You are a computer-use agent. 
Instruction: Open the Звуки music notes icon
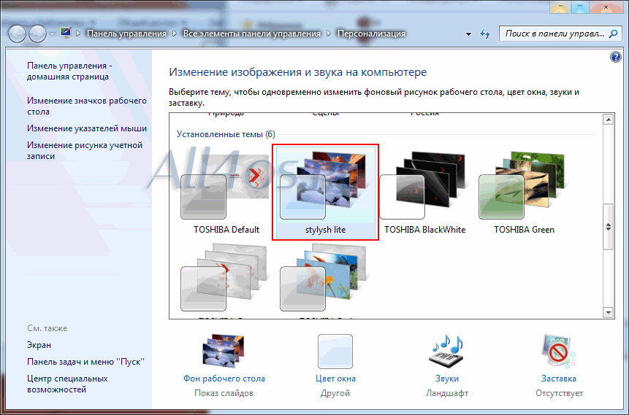(x=447, y=352)
